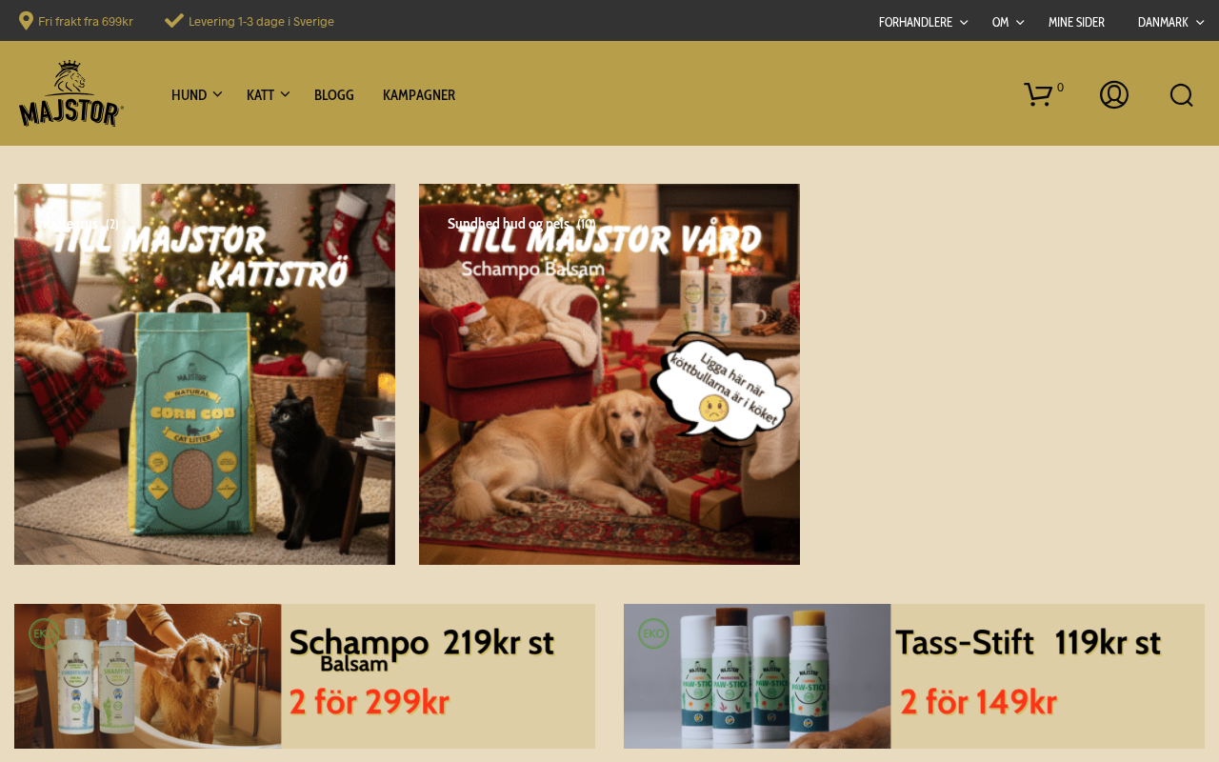This screenshot has height=762, width=1219.
Task: Expand the FORHANDLERE dropdown arrow
Action: (964, 22)
